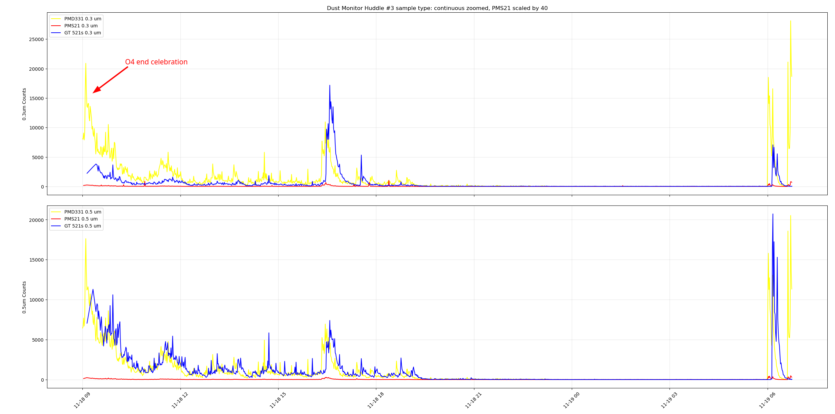The width and height of the screenshot is (835, 414).
Task: Click the Dust Monitor Huddle #3 plot title
Action: coord(437,8)
